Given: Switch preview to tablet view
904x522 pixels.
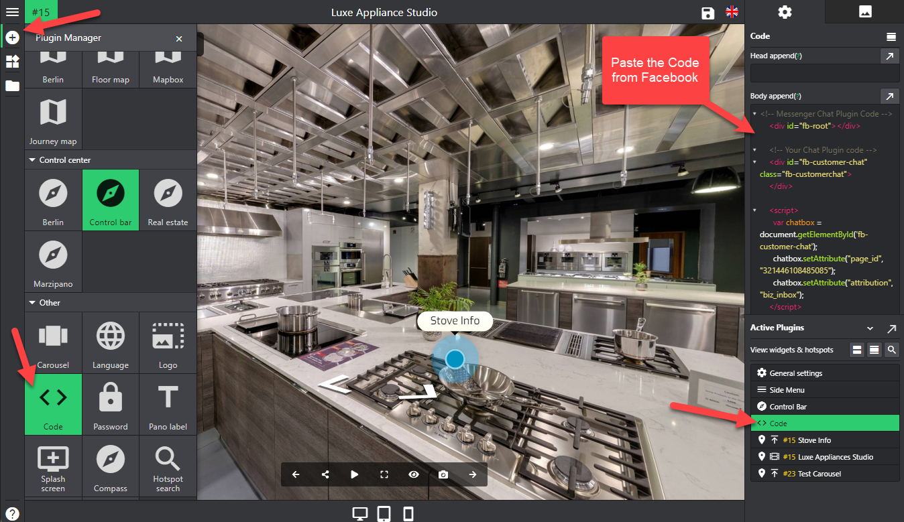Looking at the screenshot, I should 384,514.
